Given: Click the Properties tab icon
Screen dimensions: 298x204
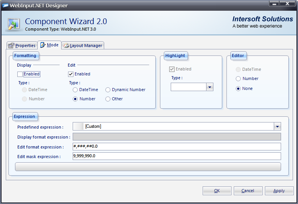Looking at the screenshot, I should (x=12, y=46).
